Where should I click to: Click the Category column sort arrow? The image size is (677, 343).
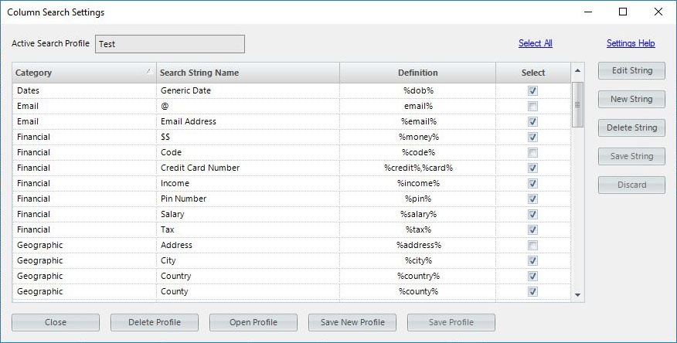click(148, 72)
